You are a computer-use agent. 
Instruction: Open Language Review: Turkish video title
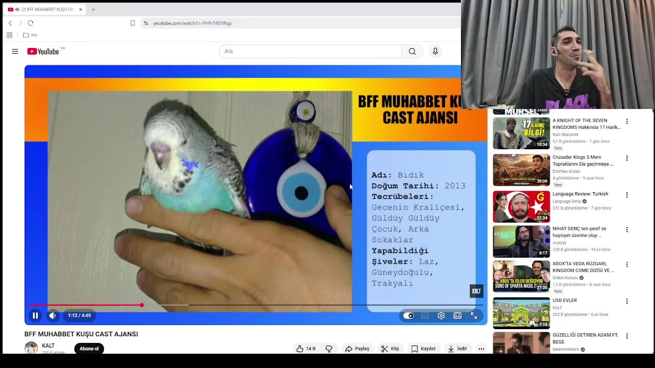(x=580, y=194)
